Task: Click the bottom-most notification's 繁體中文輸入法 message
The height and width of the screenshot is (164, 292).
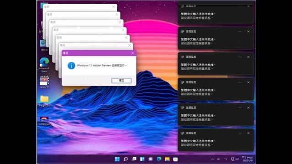Action: [198, 141]
